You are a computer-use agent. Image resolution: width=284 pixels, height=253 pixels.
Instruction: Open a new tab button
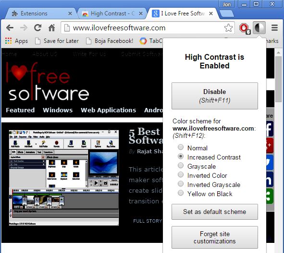[x=226, y=13]
